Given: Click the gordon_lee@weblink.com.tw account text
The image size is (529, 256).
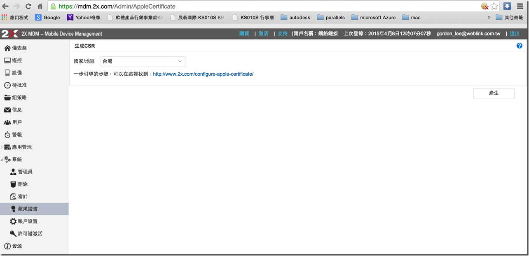Looking at the screenshot, I should coord(468,34).
